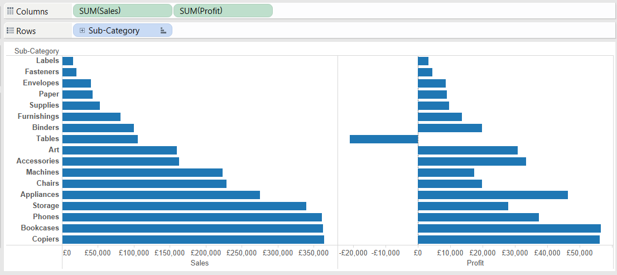Select the Copiers Sales bar
Image resolution: width=617 pixels, height=275 pixels.
coord(193,239)
